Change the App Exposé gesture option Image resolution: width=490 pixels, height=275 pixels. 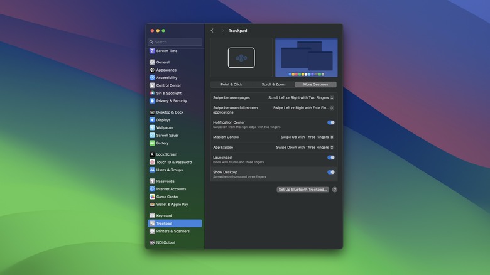pyautogui.click(x=305, y=148)
